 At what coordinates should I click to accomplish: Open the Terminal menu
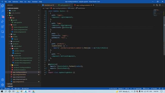click(x=35, y=2)
